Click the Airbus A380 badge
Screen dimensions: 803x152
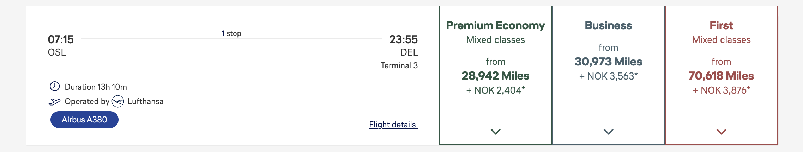point(84,120)
